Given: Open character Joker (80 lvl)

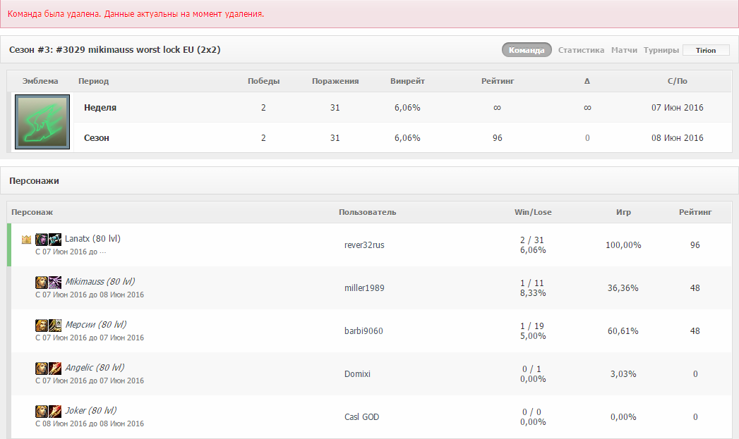Looking at the screenshot, I should 90,410.
